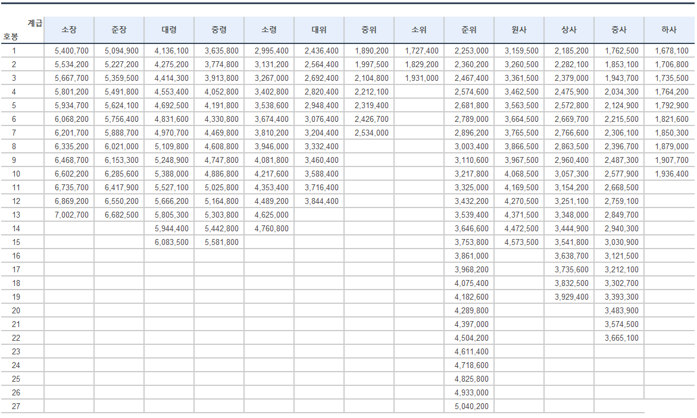
Task: Click cell value 1,762,500
Action: click(x=622, y=51)
